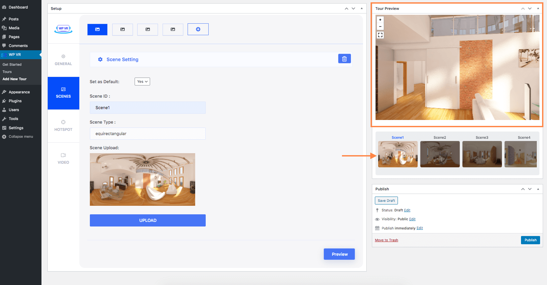The height and width of the screenshot is (285, 547).
Task: Open Dashboard in sidebar
Action: point(21,7)
